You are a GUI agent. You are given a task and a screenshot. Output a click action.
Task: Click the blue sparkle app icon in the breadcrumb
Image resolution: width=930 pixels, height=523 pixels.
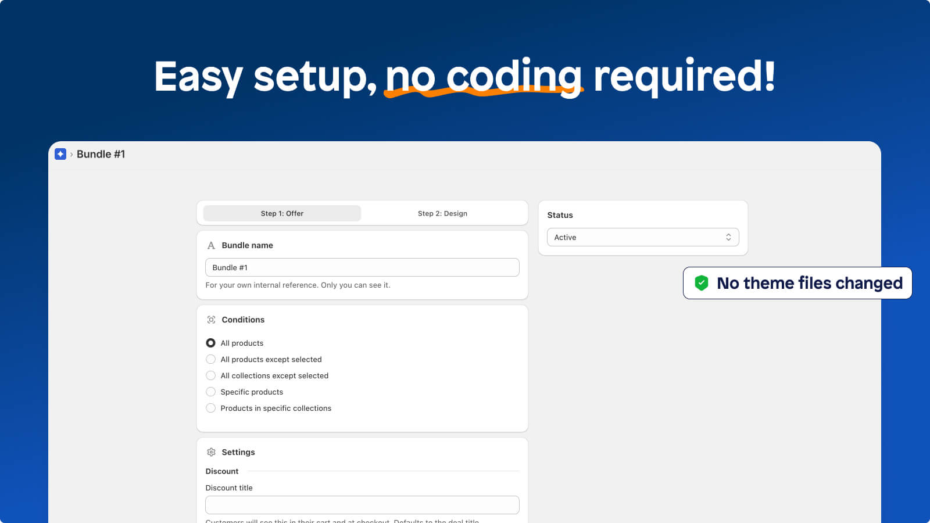click(60, 153)
